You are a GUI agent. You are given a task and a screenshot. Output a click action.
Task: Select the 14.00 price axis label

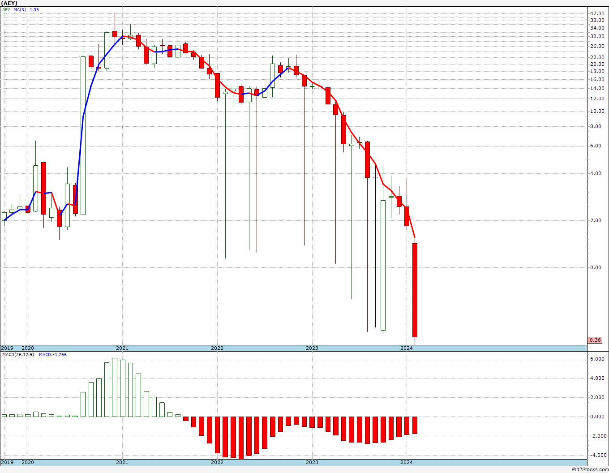[597, 88]
